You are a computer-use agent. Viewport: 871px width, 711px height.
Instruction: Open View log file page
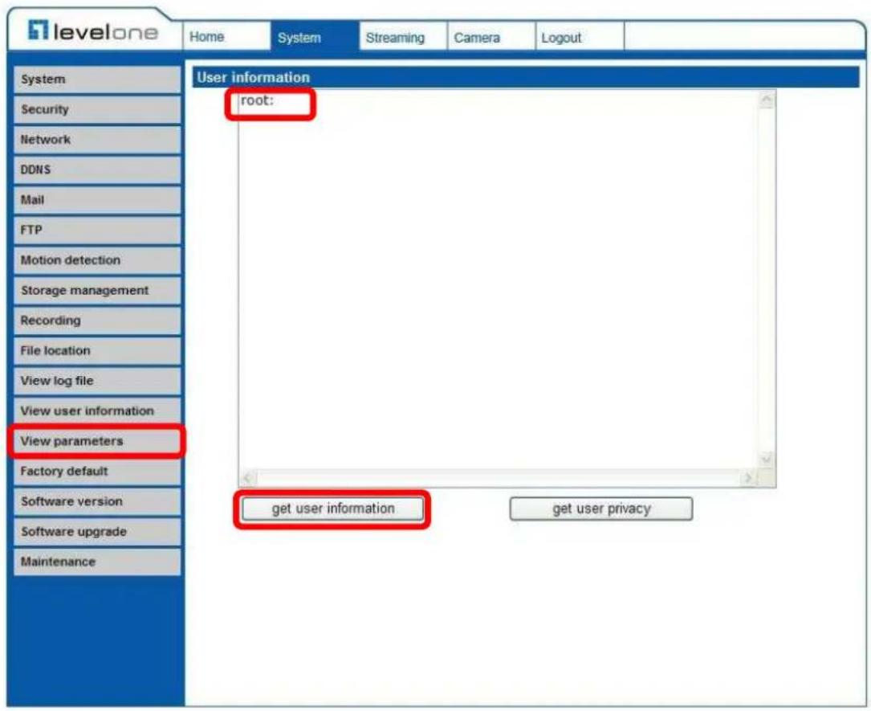point(97,381)
